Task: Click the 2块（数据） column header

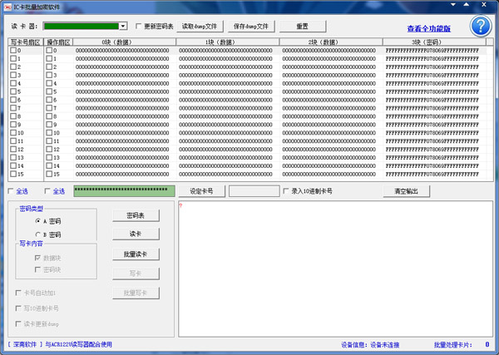Action: tap(331, 42)
